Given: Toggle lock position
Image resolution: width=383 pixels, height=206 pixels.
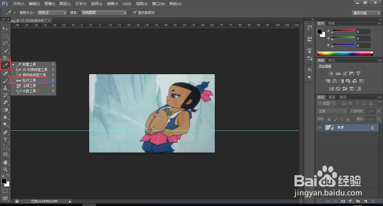Looking at the screenshot, I should pyautogui.click(x=342, y=119).
